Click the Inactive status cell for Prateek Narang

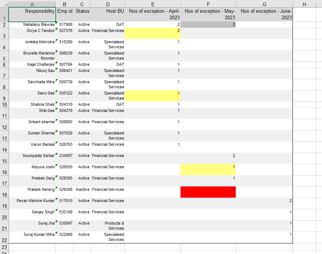coord(82,189)
